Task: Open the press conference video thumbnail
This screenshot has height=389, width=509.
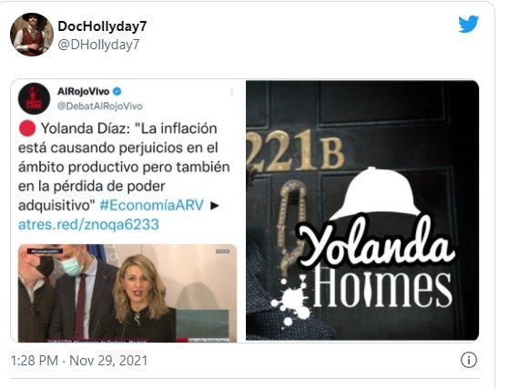Action: pos(127,293)
